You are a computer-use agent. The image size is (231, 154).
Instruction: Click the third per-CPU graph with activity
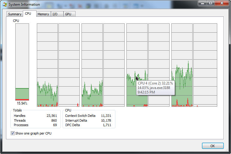point(92,65)
